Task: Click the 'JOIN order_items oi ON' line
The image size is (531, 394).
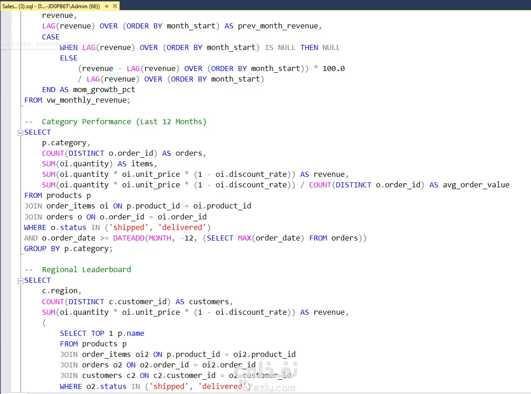Action: (137, 206)
